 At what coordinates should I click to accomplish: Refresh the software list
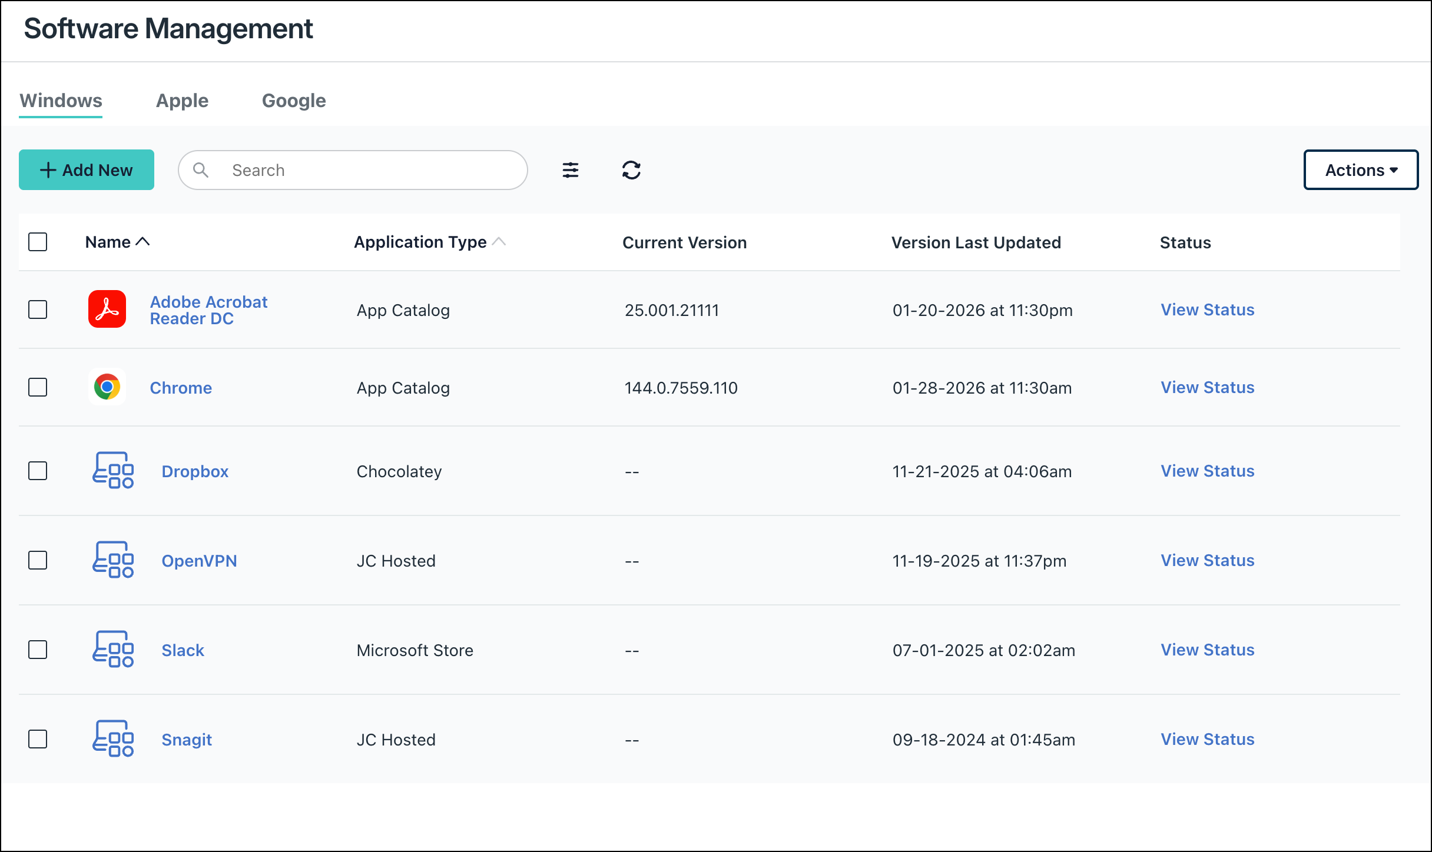pos(631,170)
